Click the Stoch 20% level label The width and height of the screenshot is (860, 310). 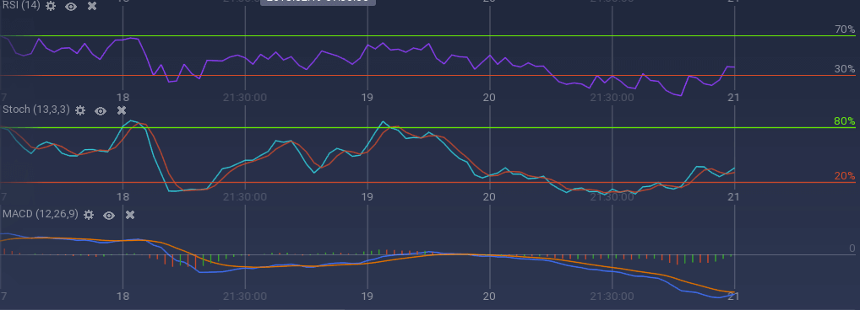click(x=845, y=176)
